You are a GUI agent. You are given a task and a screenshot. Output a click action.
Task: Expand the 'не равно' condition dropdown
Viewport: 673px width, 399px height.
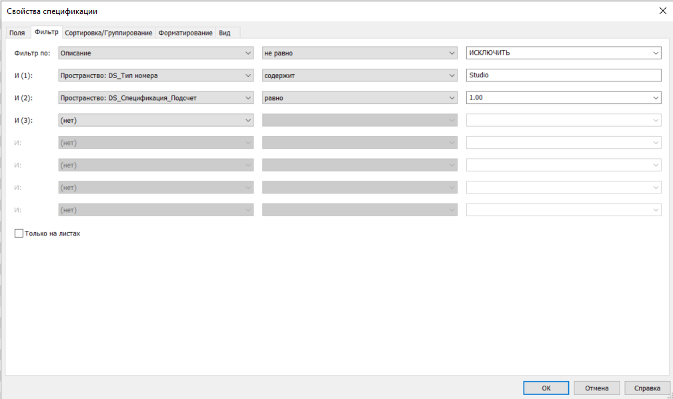(x=360, y=53)
